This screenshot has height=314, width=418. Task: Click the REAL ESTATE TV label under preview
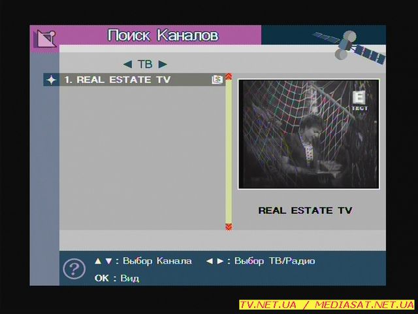click(x=305, y=211)
